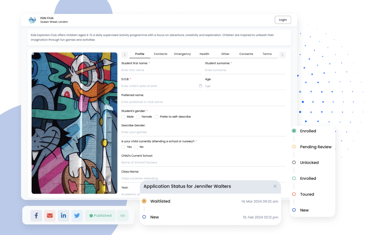Select New status in right list
This screenshot has height=235, width=366.
pos(301,210)
